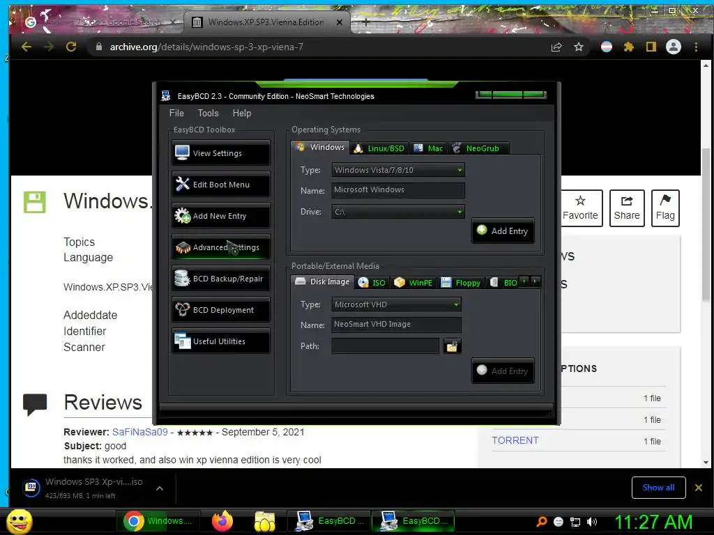Image resolution: width=714 pixels, height=535 pixels.
Task: Open BCD Deployment
Action: point(221,310)
